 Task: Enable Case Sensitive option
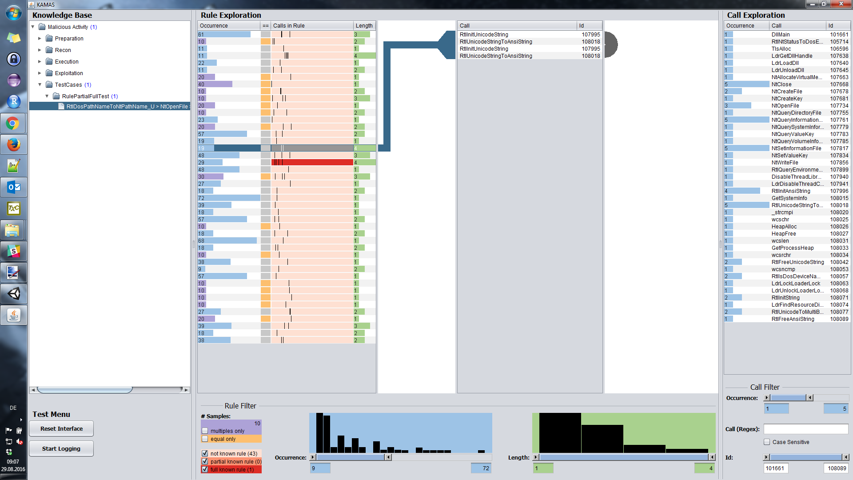click(767, 442)
